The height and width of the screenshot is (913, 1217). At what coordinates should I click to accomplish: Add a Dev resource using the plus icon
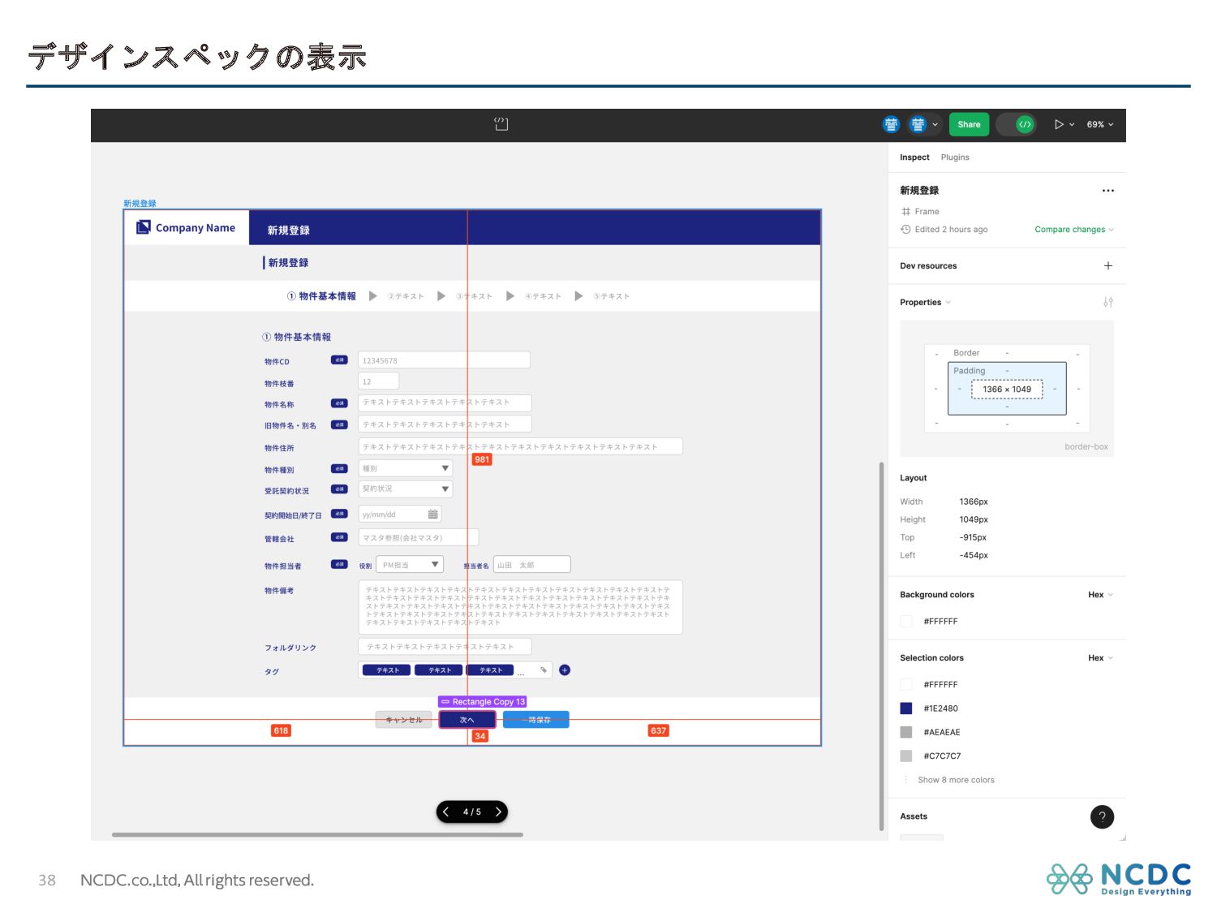[1108, 265]
